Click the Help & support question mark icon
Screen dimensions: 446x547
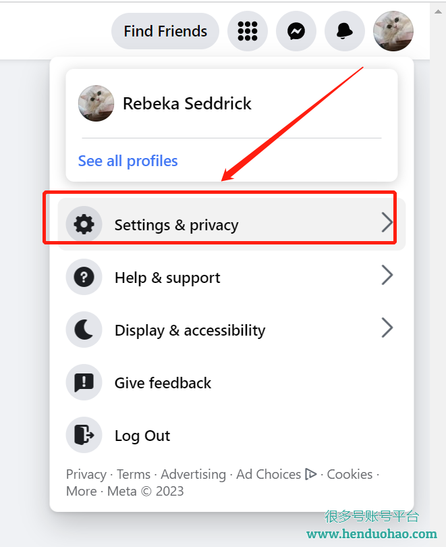coord(84,277)
